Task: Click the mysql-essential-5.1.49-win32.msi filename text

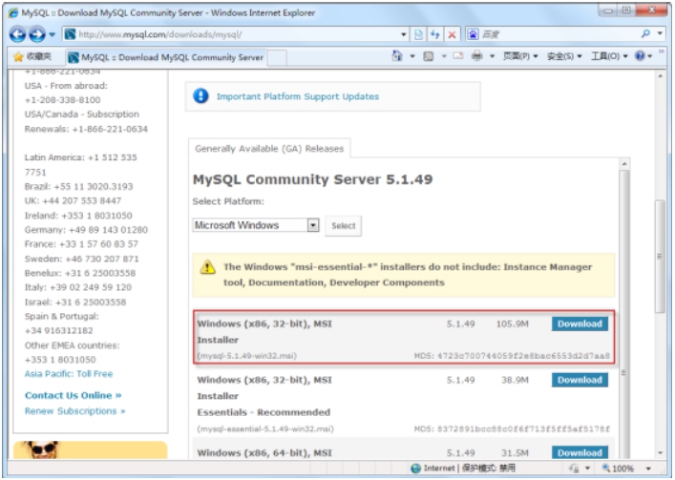Action: (x=265, y=428)
